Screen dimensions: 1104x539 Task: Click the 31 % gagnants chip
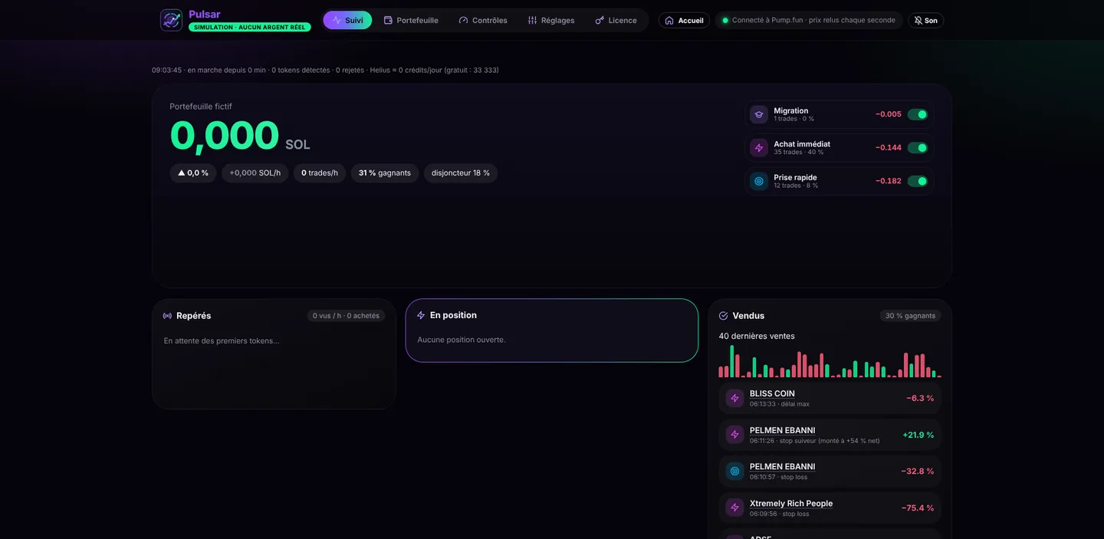(x=385, y=173)
